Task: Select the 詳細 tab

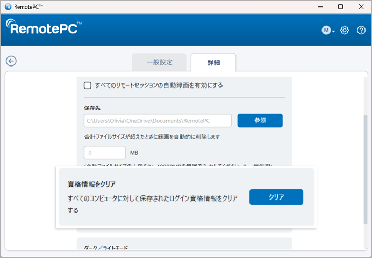Action: coord(213,62)
